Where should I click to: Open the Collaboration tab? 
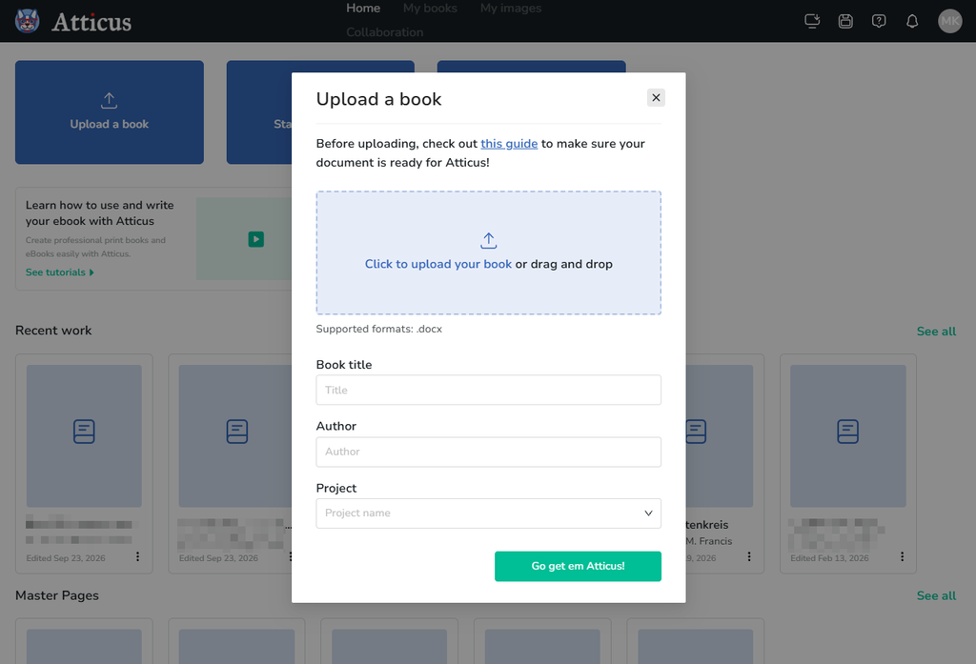click(385, 32)
